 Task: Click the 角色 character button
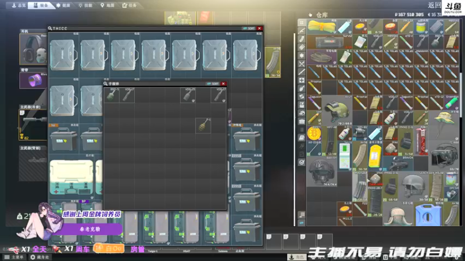coord(297,258)
